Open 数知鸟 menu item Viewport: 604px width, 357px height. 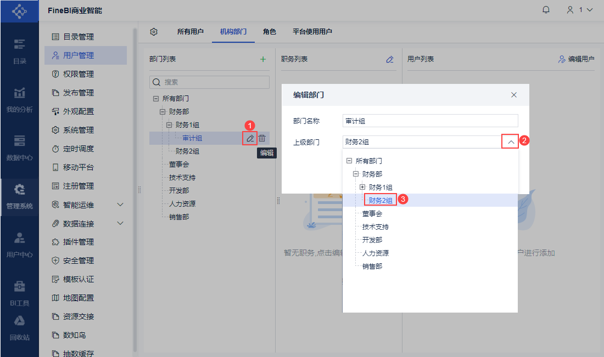point(86,336)
